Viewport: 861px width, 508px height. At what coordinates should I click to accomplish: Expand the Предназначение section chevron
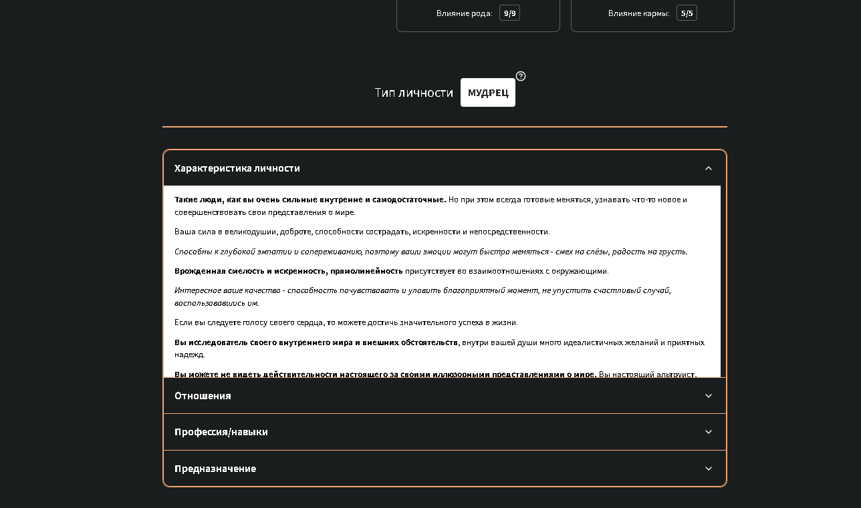(709, 469)
